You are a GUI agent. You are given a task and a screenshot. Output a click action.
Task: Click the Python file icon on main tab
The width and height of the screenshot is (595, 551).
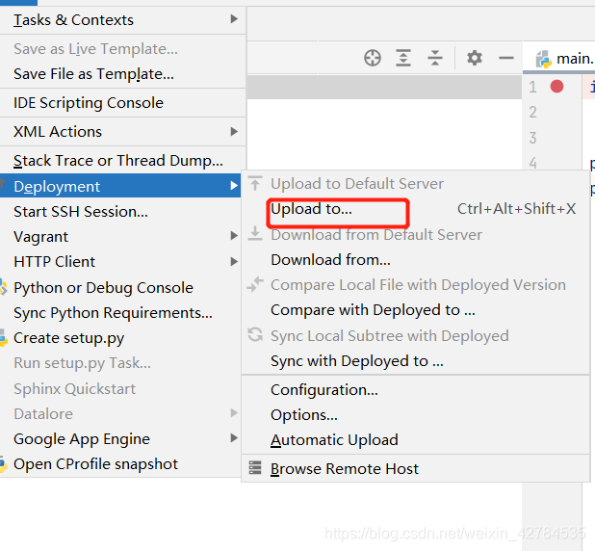point(543,59)
